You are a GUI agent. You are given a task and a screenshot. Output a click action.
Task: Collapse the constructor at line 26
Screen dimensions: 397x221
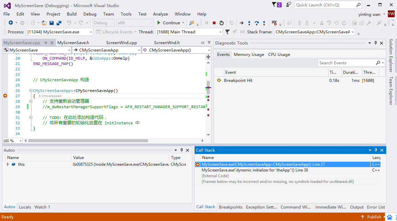tap(31, 91)
